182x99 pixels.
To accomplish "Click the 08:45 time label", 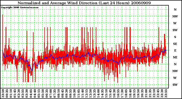I will click(x=63, y=93).
